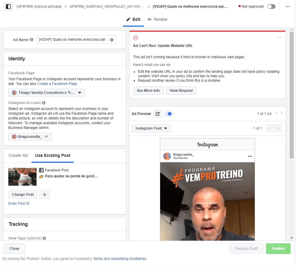Switch to the Edit tab
The width and height of the screenshot is (296, 265).
click(x=133, y=19)
